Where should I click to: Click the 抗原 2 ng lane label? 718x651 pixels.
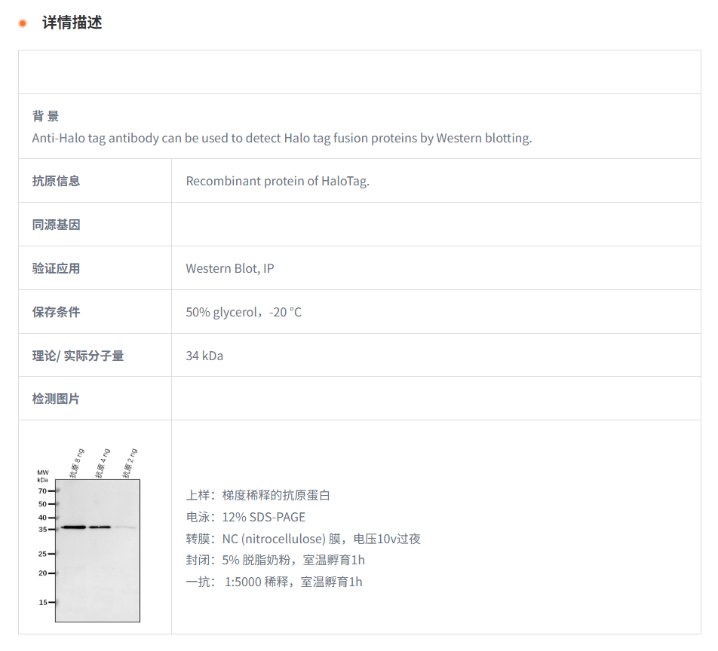[130, 463]
